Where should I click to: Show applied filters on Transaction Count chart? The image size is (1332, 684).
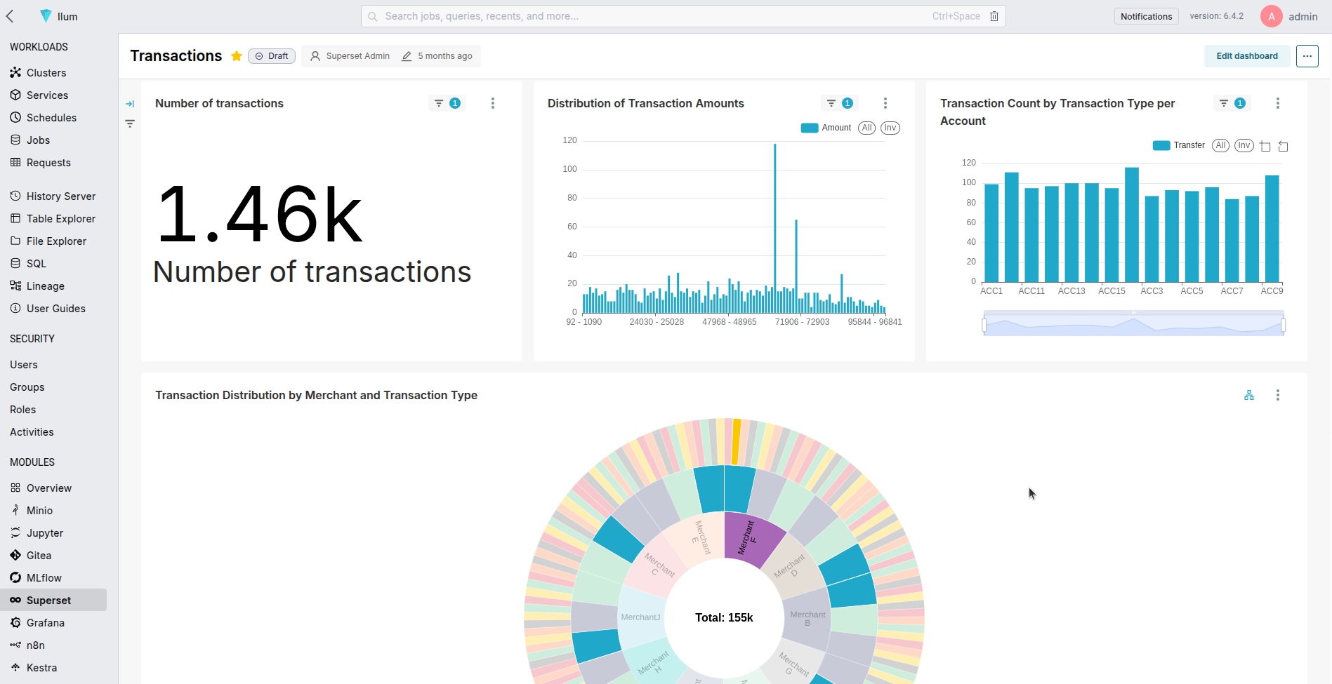tap(1232, 103)
